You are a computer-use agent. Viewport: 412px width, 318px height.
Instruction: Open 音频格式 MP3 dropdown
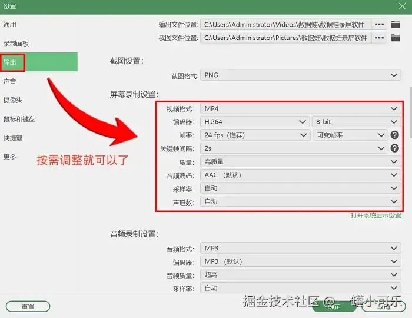301,248
